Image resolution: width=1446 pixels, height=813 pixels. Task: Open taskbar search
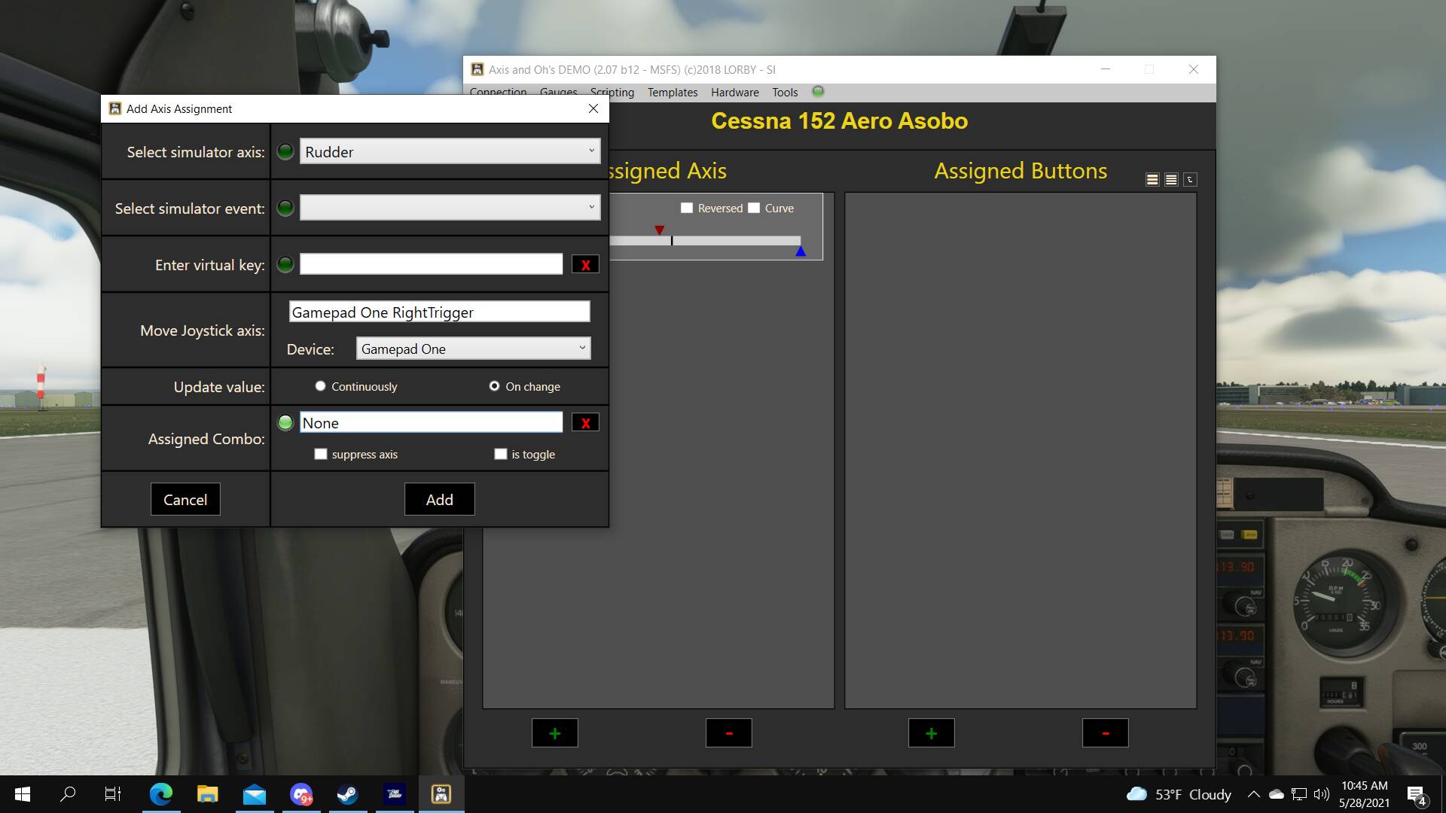point(68,794)
